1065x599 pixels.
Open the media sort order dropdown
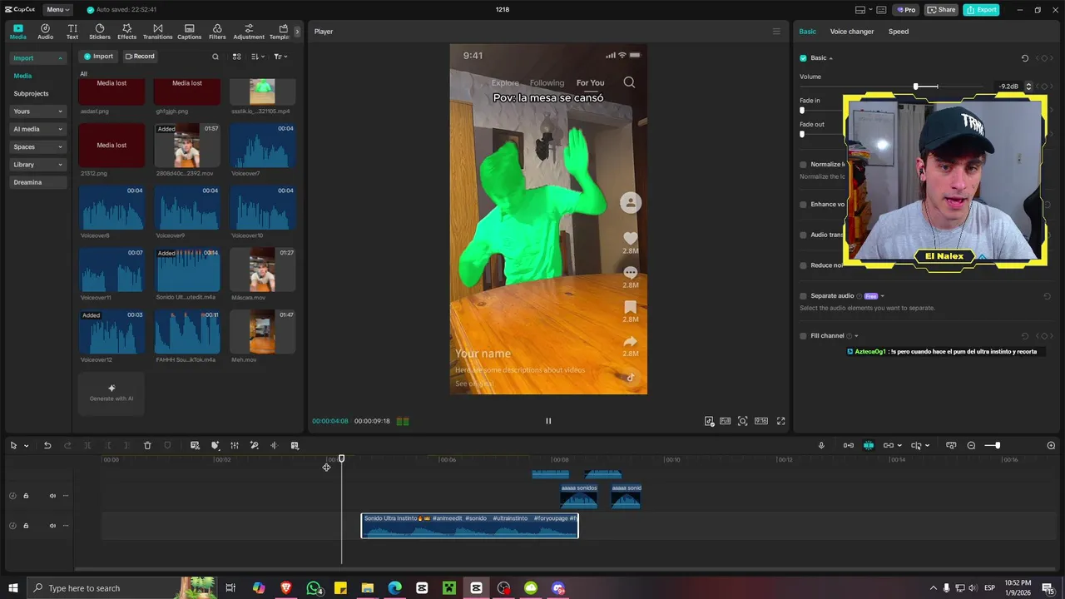pyautogui.click(x=257, y=57)
